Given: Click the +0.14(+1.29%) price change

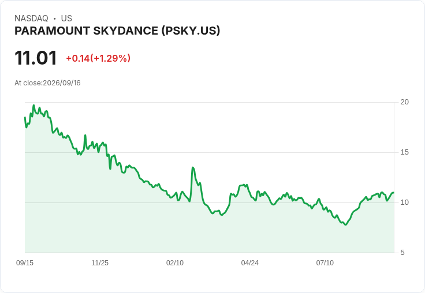Looking at the screenshot, I should [x=98, y=58].
